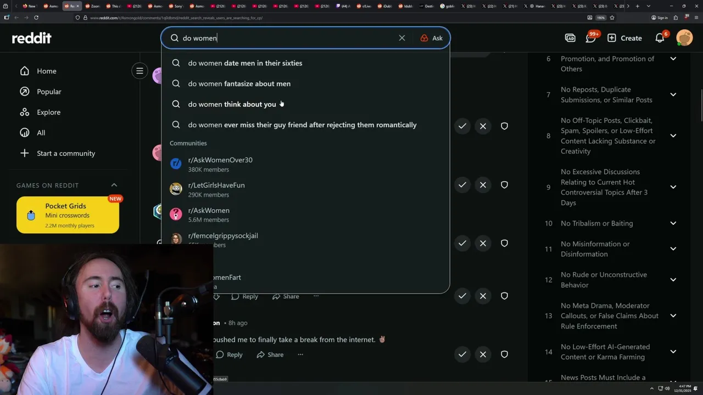Expand rule 13 No Meta Drama

(x=673, y=315)
